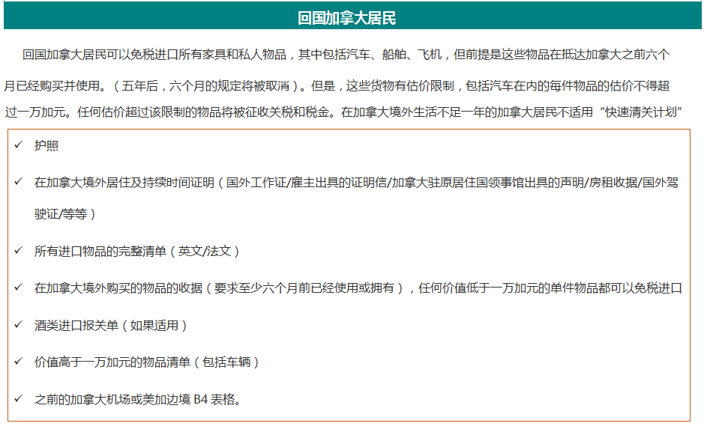
Task: Select the 所有进口物品的完整清单 list item text
Action: coord(100,252)
